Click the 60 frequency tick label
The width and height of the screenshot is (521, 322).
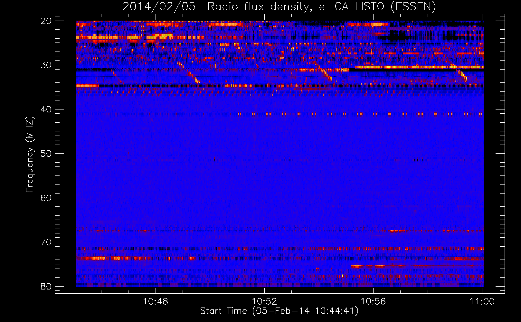(x=46, y=198)
